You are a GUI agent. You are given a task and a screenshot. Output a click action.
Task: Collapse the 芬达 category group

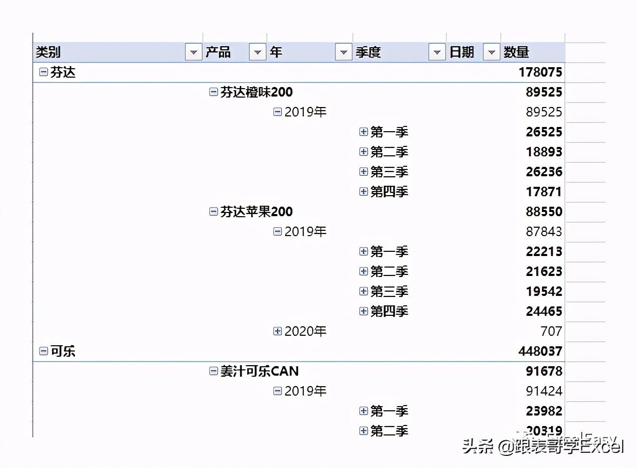pyautogui.click(x=44, y=72)
